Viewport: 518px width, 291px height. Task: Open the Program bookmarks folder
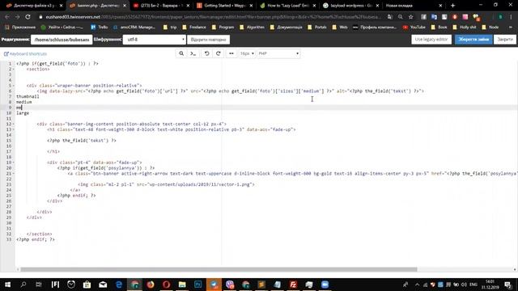pos(223,27)
